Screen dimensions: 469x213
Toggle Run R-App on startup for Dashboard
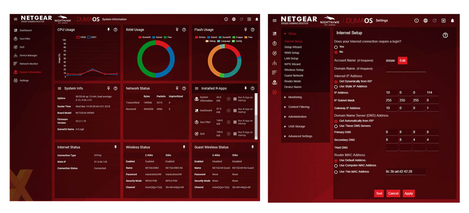235,111
